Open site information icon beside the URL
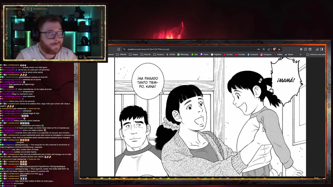333x187 pixels. click(124, 49)
